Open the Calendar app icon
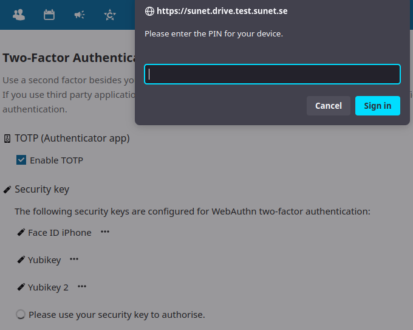The height and width of the screenshot is (330, 413). point(49,15)
